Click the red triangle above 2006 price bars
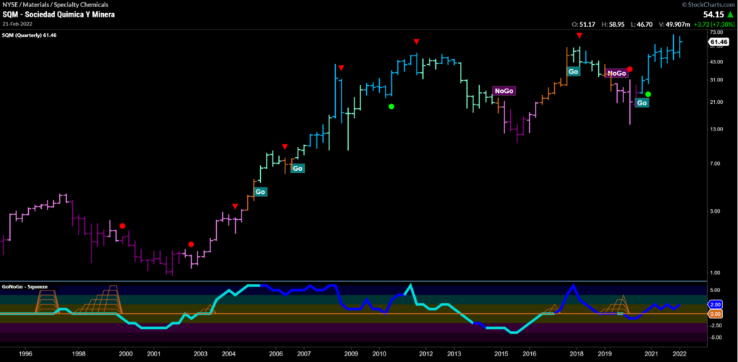 284,147
